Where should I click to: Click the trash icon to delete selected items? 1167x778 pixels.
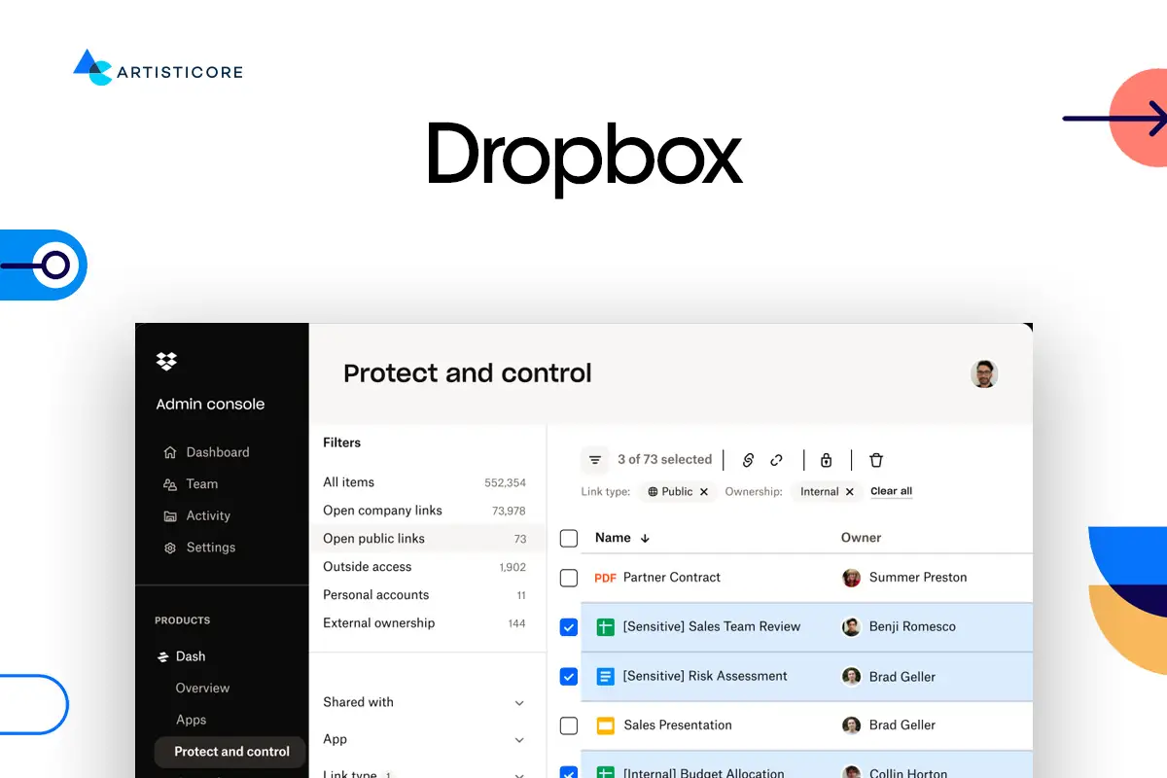[875, 459]
